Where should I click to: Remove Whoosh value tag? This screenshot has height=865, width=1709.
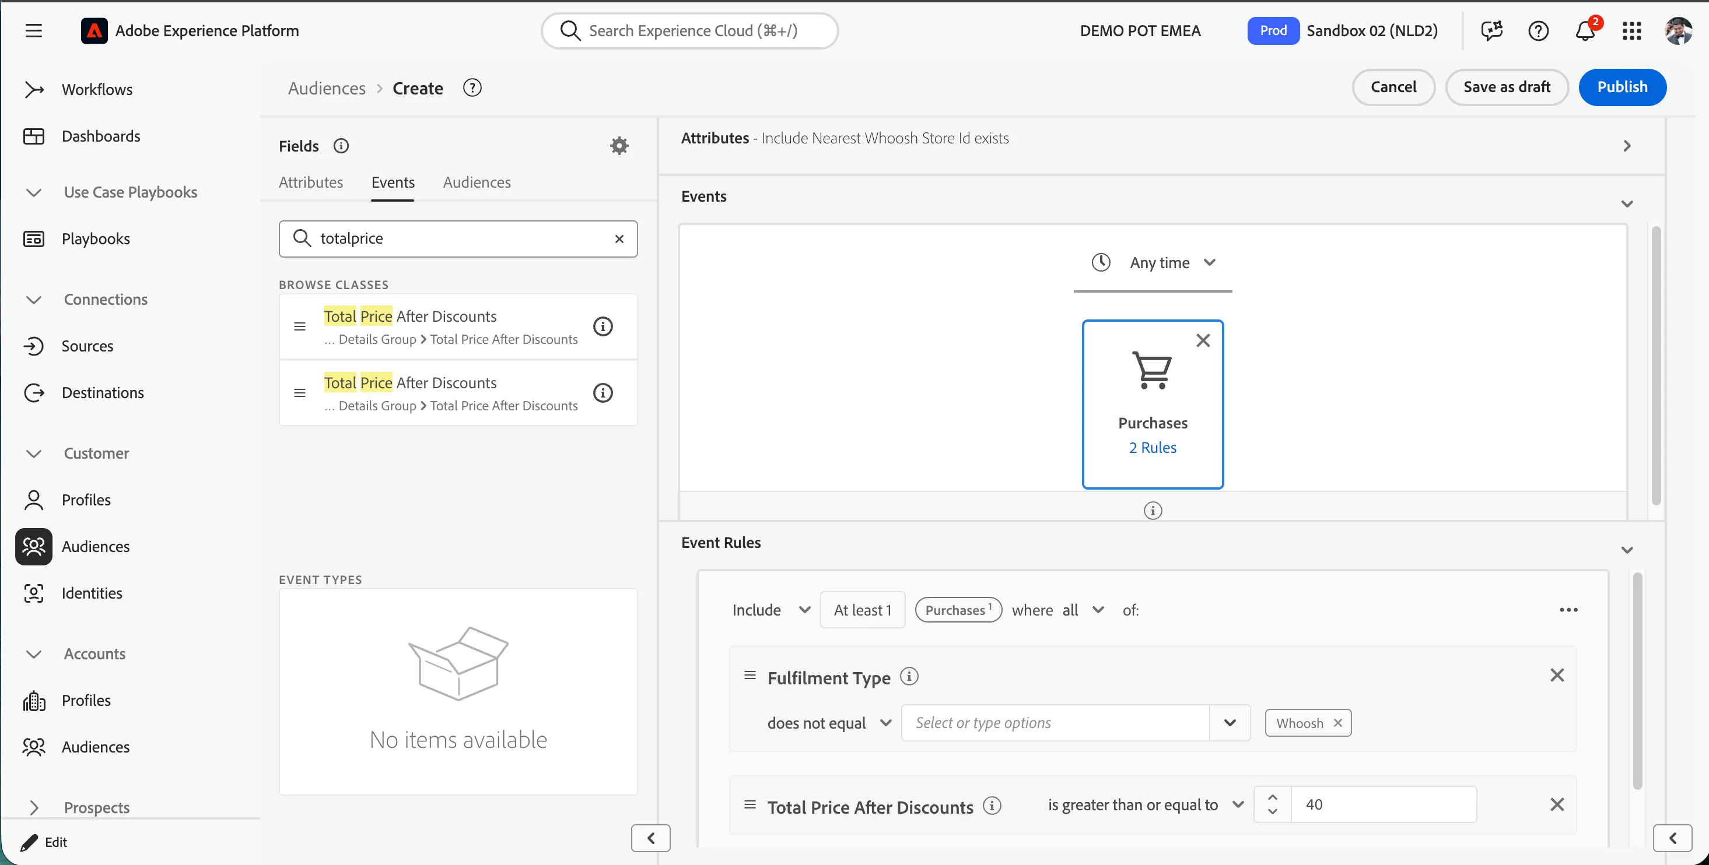pos(1337,723)
